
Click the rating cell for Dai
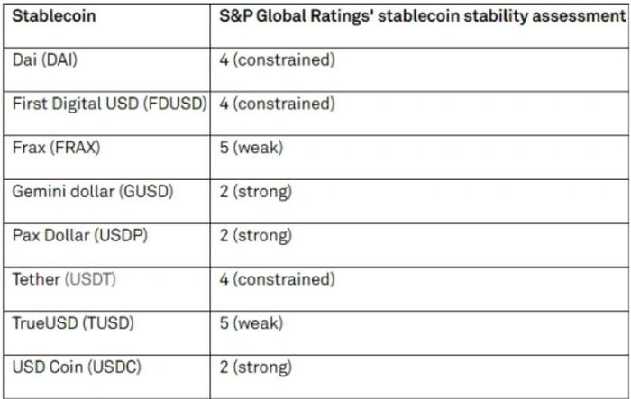[x=277, y=60]
